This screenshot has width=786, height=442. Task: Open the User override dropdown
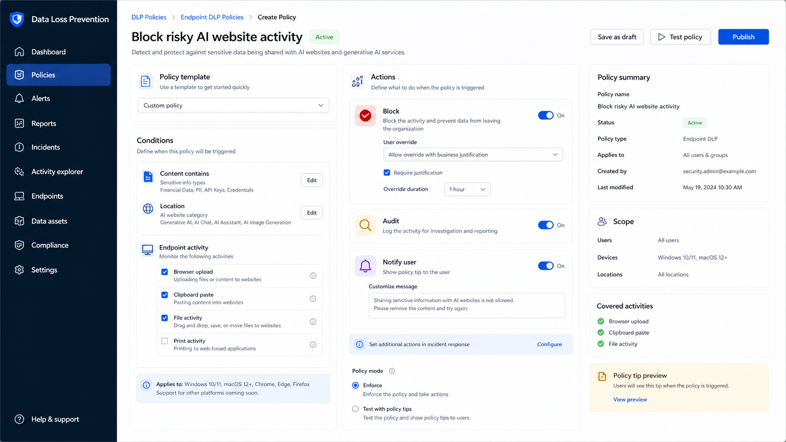tap(473, 155)
